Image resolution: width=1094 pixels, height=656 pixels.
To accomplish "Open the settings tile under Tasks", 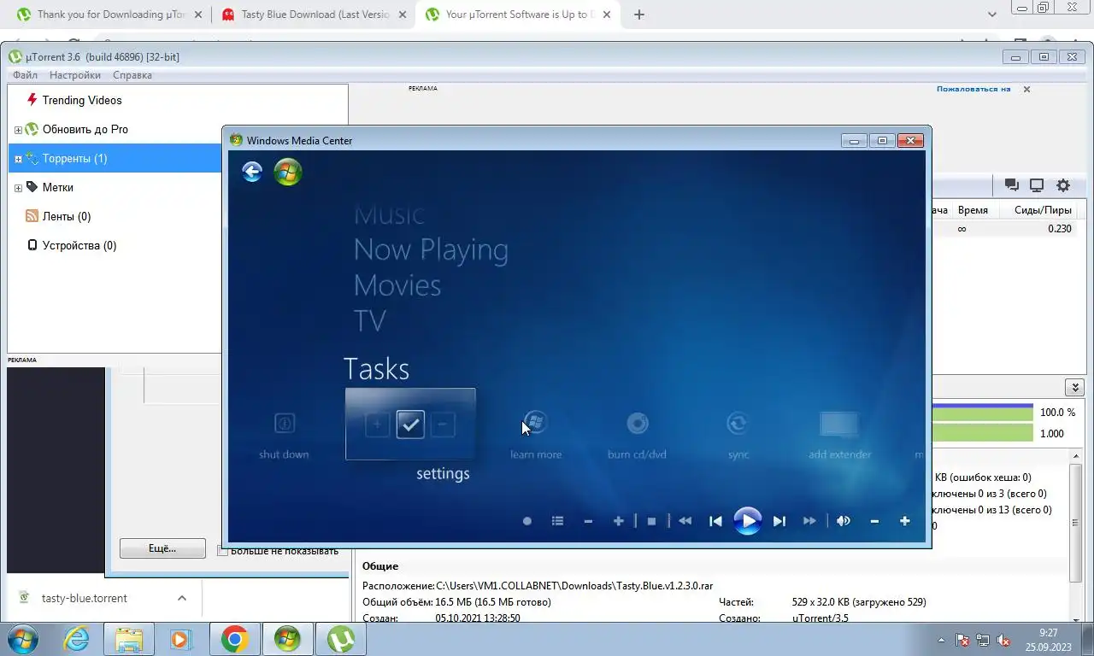I will point(410,425).
